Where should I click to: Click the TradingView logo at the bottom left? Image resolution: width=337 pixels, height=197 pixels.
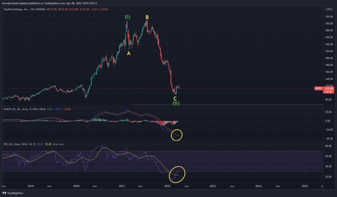coord(13,193)
